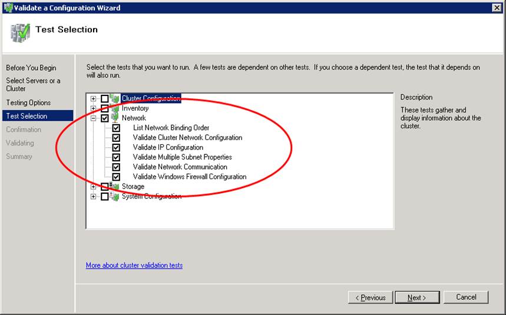Expand the Cluster Configuration tree node

(x=93, y=99)
